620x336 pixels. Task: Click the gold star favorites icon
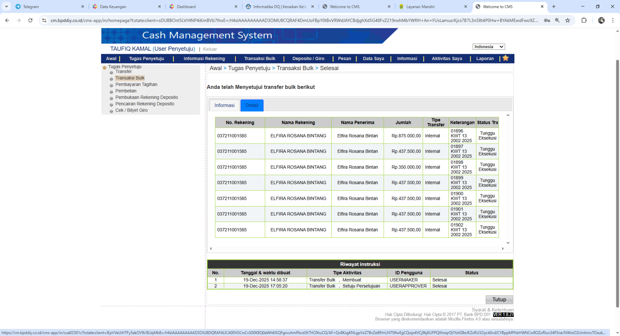click(505, 58)
